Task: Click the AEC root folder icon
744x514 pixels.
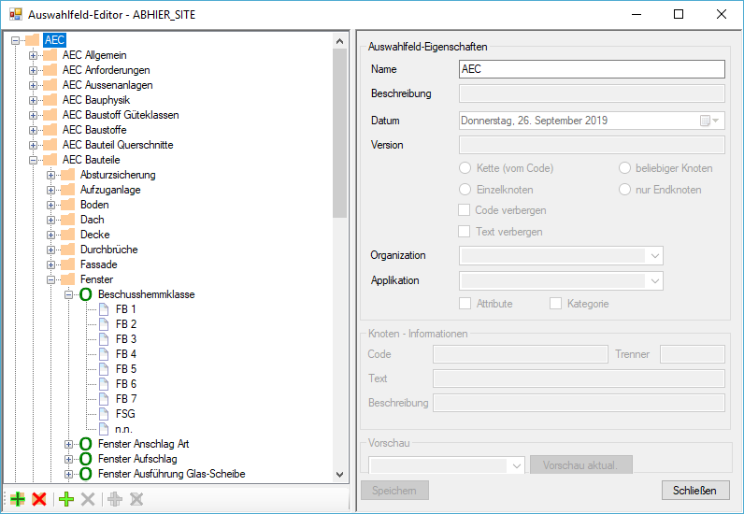Action: point(33,40)
